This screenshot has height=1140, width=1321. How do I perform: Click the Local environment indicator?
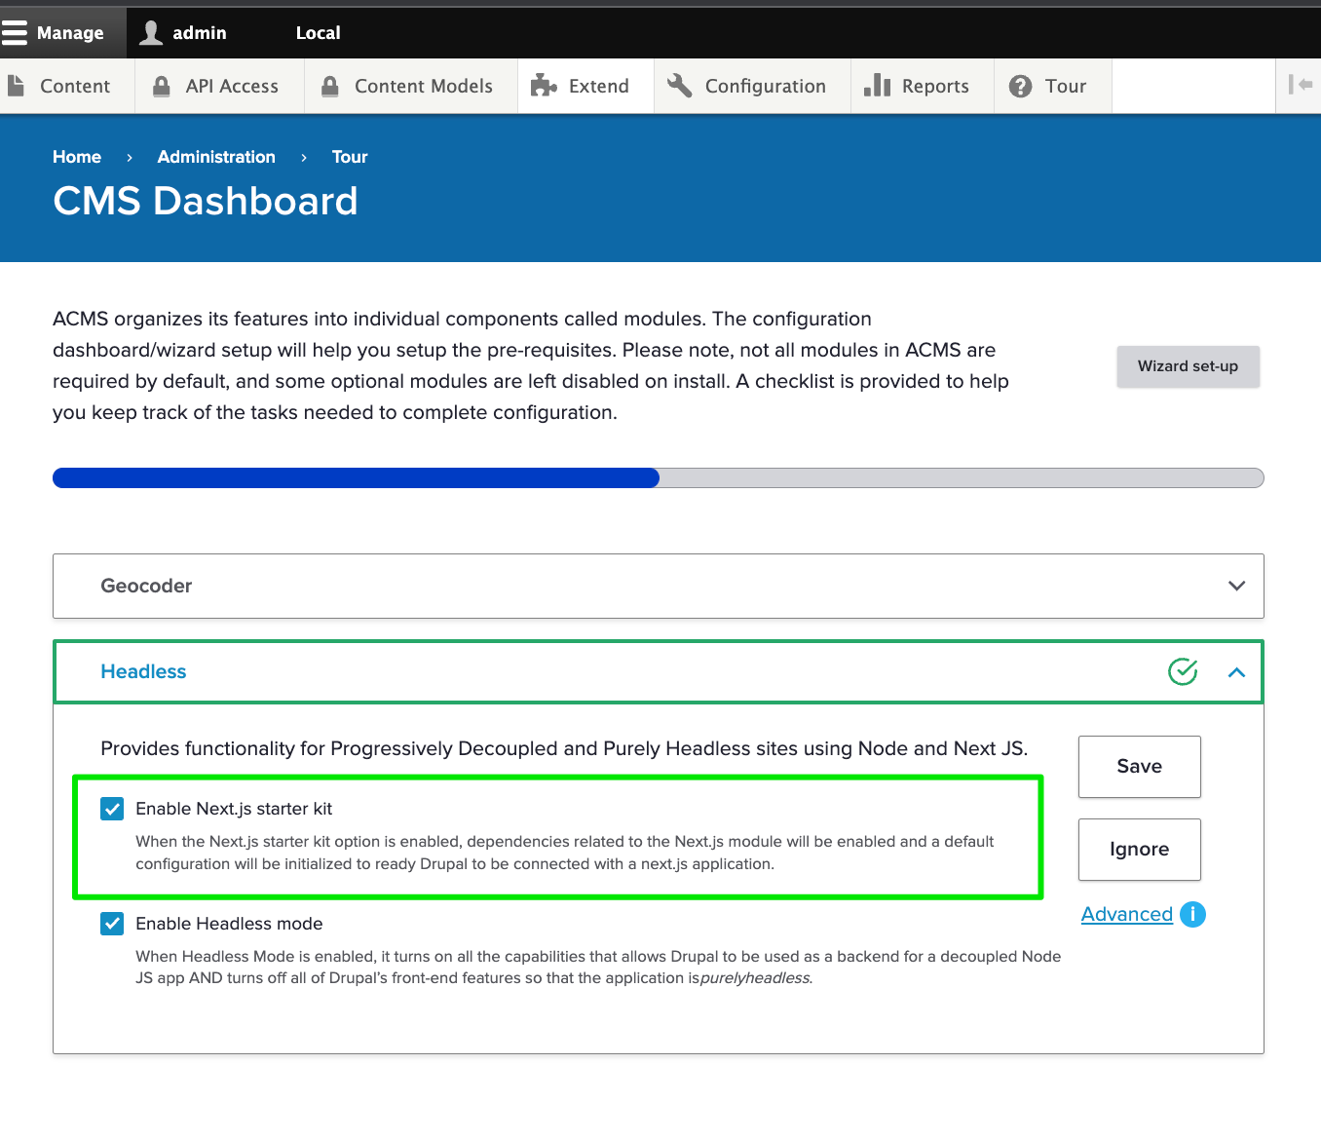click(318, 33)
